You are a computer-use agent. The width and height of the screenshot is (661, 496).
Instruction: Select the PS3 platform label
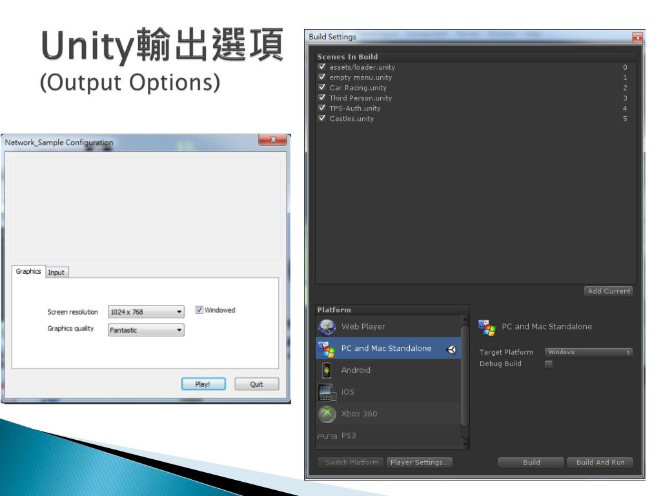pyautogui.click(x=349, y=436)
